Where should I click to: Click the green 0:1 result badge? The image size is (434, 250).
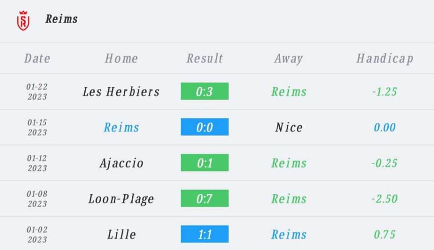point(205,162)
